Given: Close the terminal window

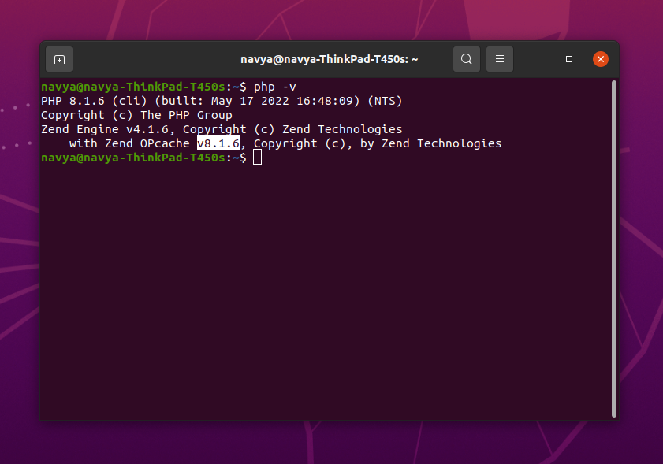Looking at the screenshot, I should [601, 59].
